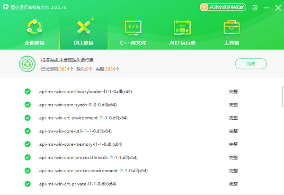The height and width of the screenshot is (195, 284).
Task: Click title text 星空运行库修复大师 2.0.5.76
Action: pos(39,8)
